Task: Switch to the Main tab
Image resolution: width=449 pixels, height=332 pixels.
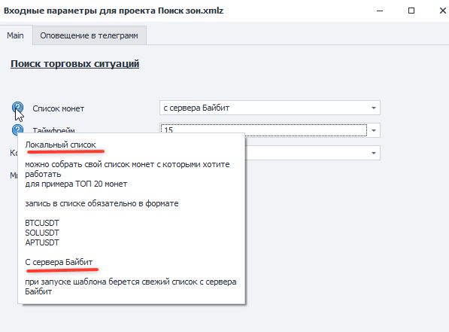Action: point(16,35)
